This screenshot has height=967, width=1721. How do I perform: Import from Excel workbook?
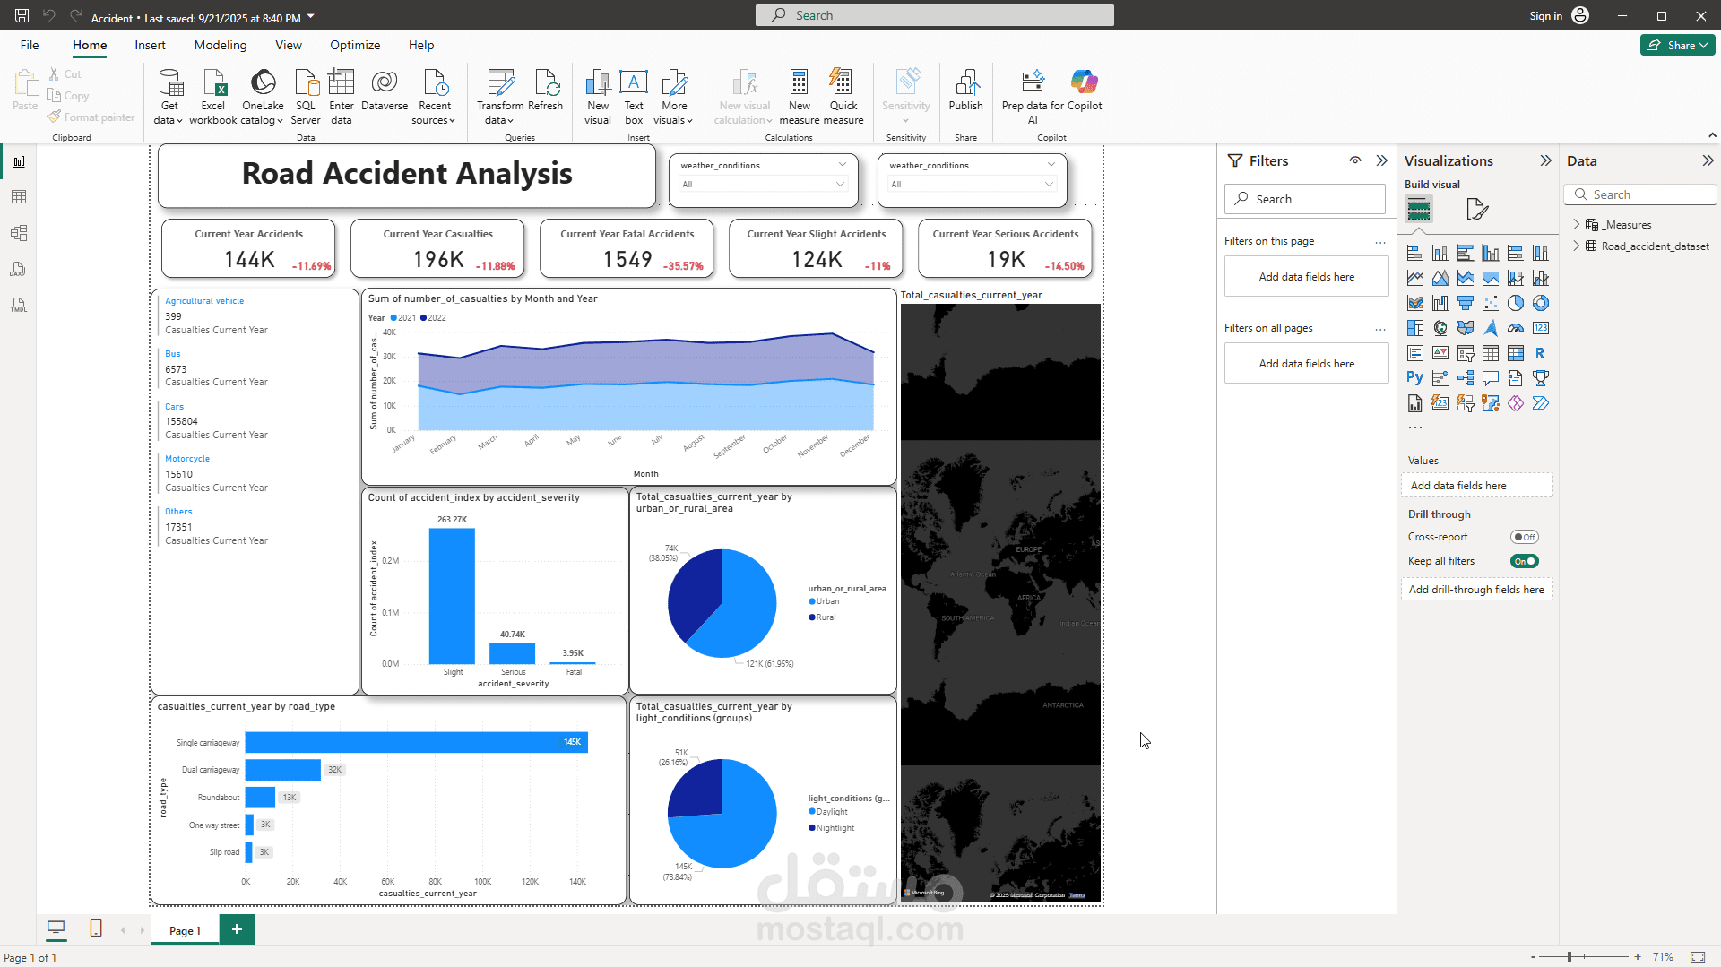point(213,97)
